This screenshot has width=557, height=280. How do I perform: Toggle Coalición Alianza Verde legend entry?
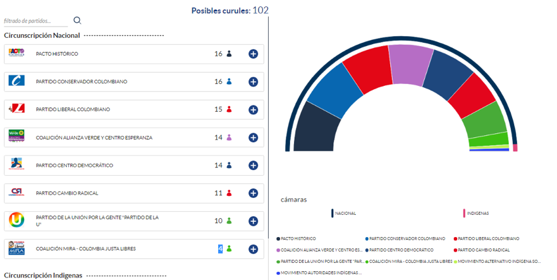(x=320, y=250)
